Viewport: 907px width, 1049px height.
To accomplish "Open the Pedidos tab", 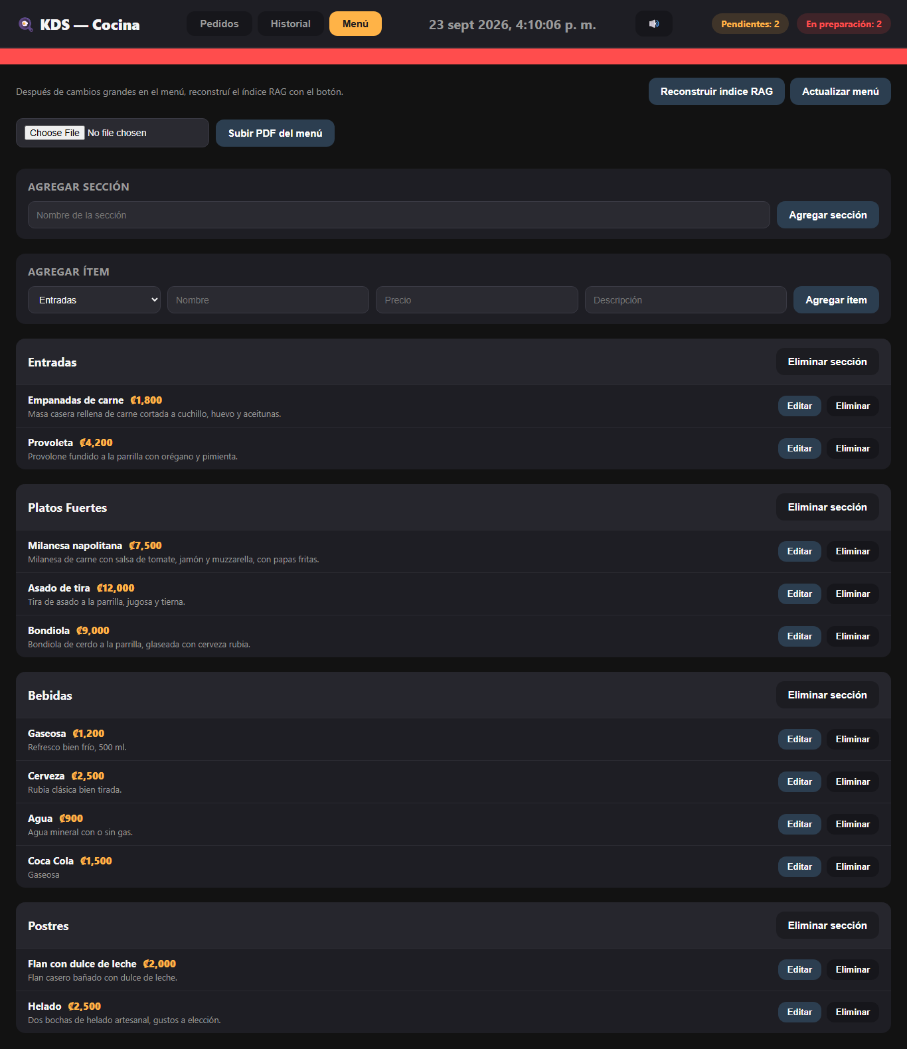I will click(219, 24).
